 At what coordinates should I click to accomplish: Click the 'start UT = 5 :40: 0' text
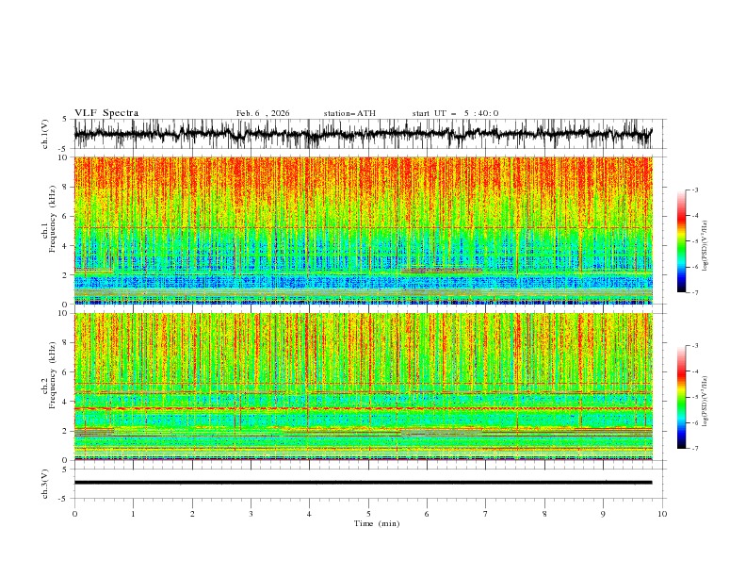click(455, 113)
